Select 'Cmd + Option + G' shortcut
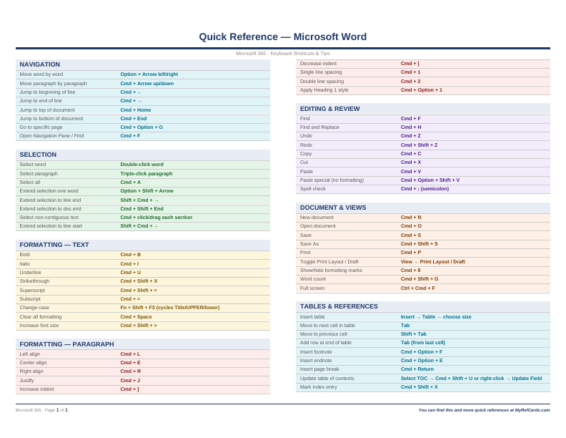The image size is (566, 438). click(141, 127)
